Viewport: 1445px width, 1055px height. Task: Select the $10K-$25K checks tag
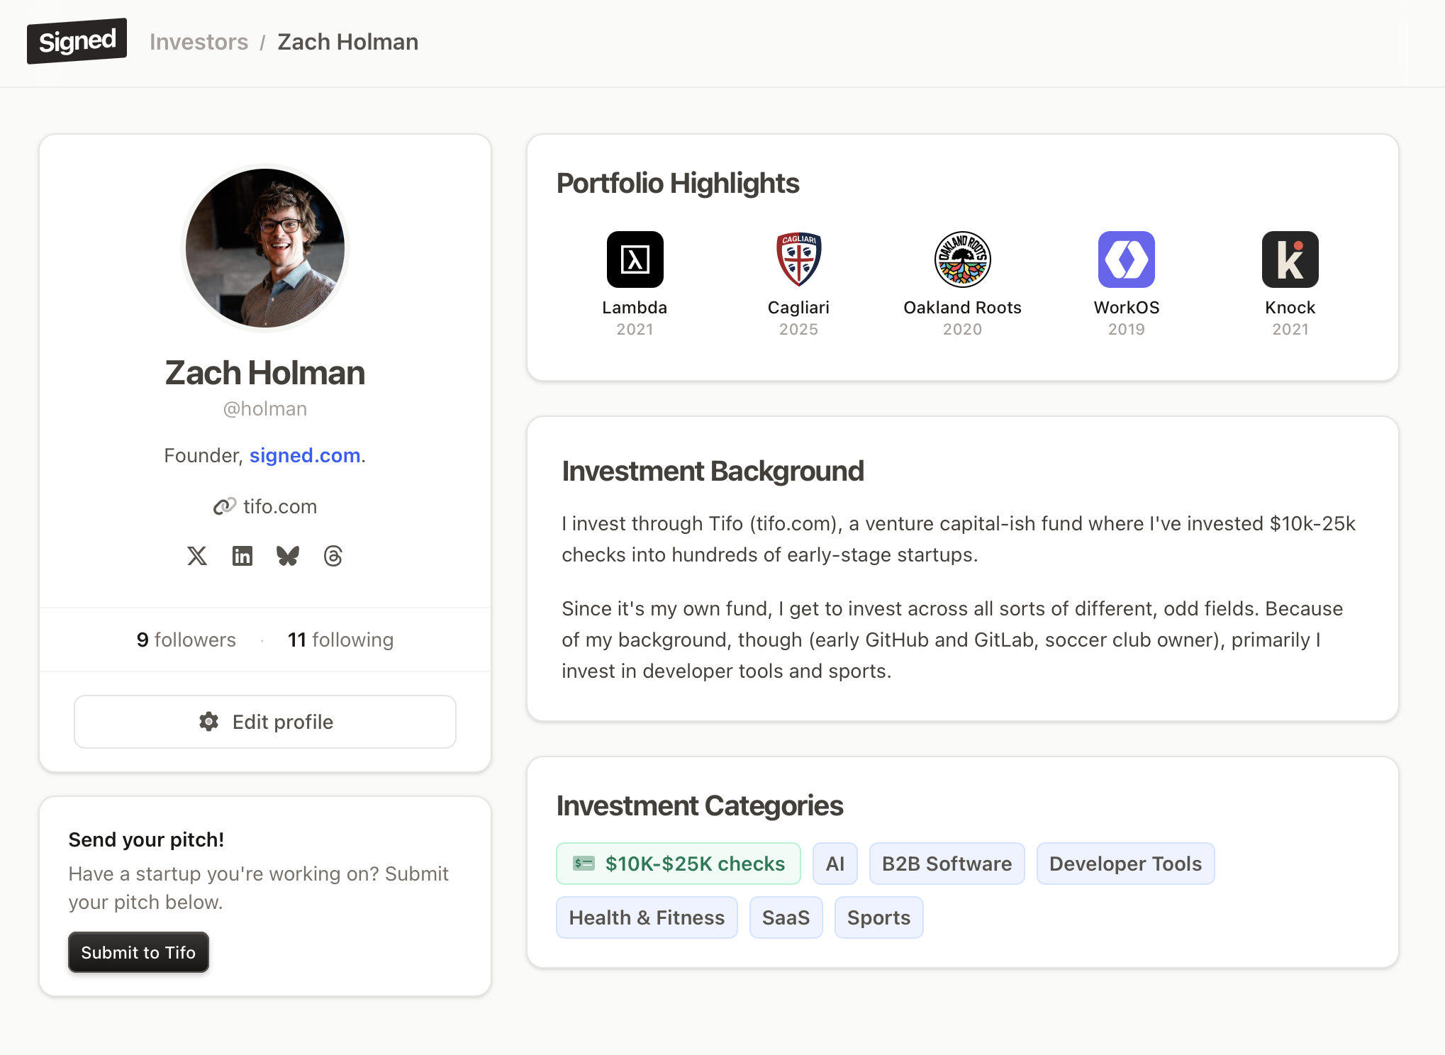(679, 864)
